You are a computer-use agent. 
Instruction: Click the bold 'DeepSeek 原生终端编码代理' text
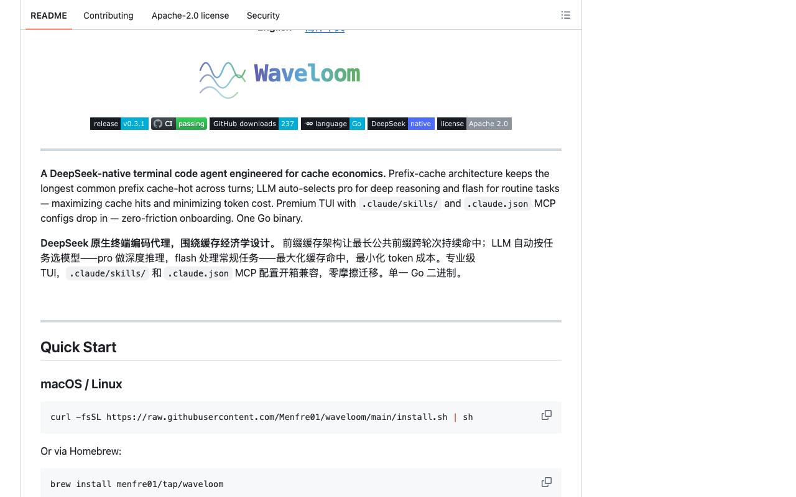coord(159,243)
